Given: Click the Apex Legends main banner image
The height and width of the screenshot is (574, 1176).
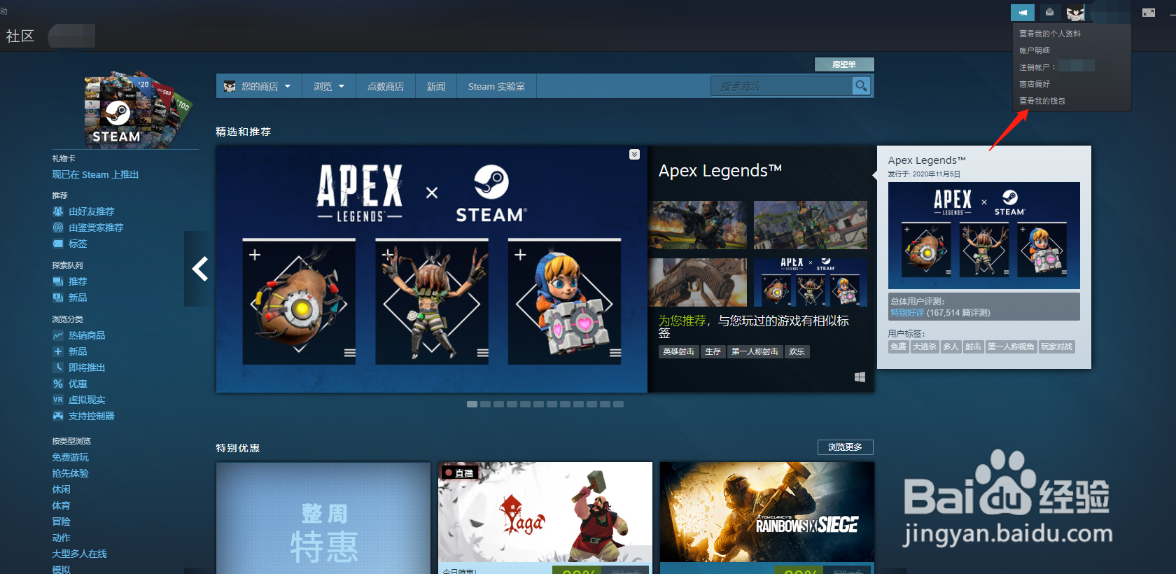Looking at the screenshot, I should pyautogui.click(x=432, y=269).
